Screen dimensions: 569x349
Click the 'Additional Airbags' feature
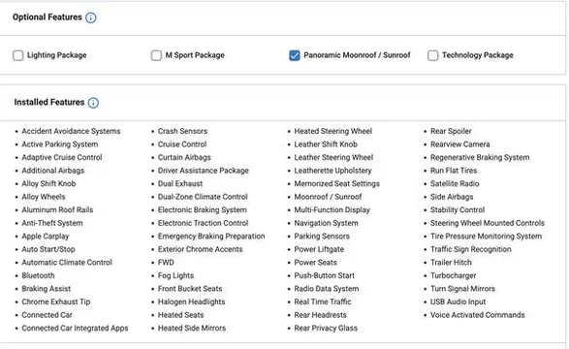[x=53, y=171]
